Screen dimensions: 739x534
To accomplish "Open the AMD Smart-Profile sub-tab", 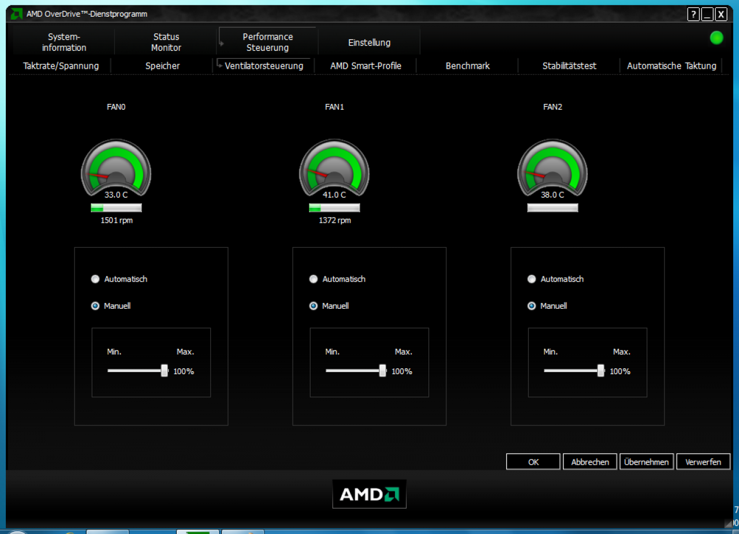I will tap(365, 66).
